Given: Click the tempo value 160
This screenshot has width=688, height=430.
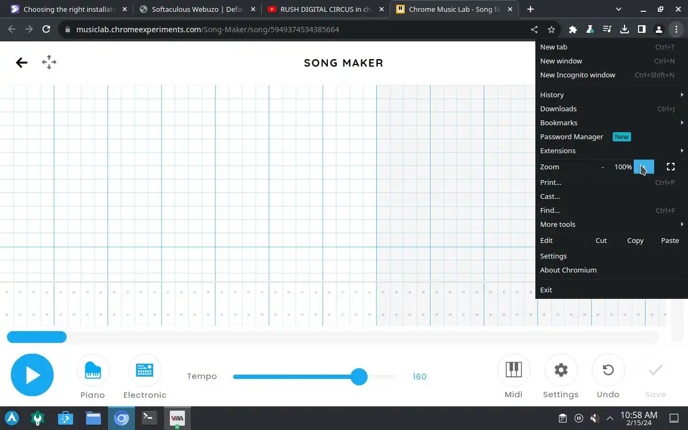Looking at the screenshot, I should [419, 376].
